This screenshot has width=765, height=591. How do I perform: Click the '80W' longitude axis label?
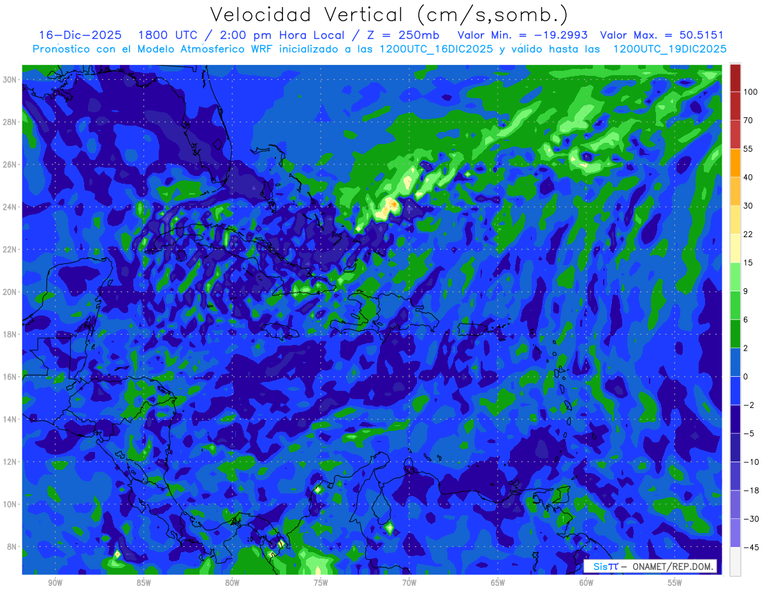tap(232, 583)
